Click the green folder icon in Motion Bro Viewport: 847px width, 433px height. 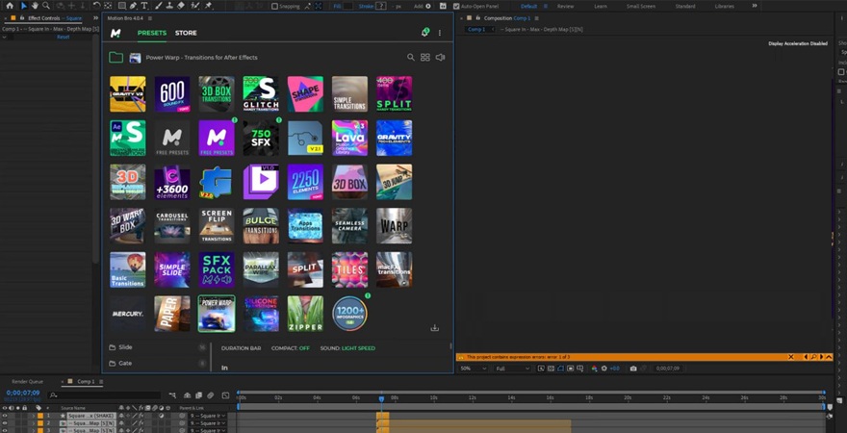tap(115, 57)
